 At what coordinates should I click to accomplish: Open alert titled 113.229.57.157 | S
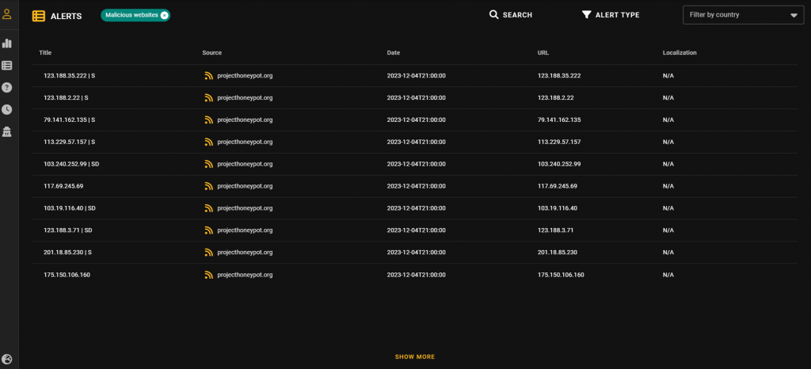(70, 142)
